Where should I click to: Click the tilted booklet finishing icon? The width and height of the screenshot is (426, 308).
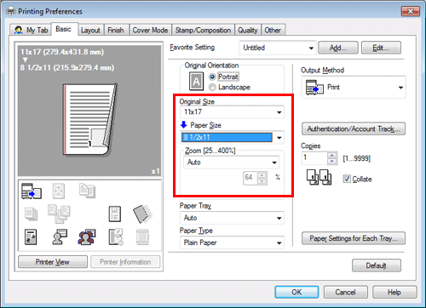pyautogui.click(x=142, y=214)
